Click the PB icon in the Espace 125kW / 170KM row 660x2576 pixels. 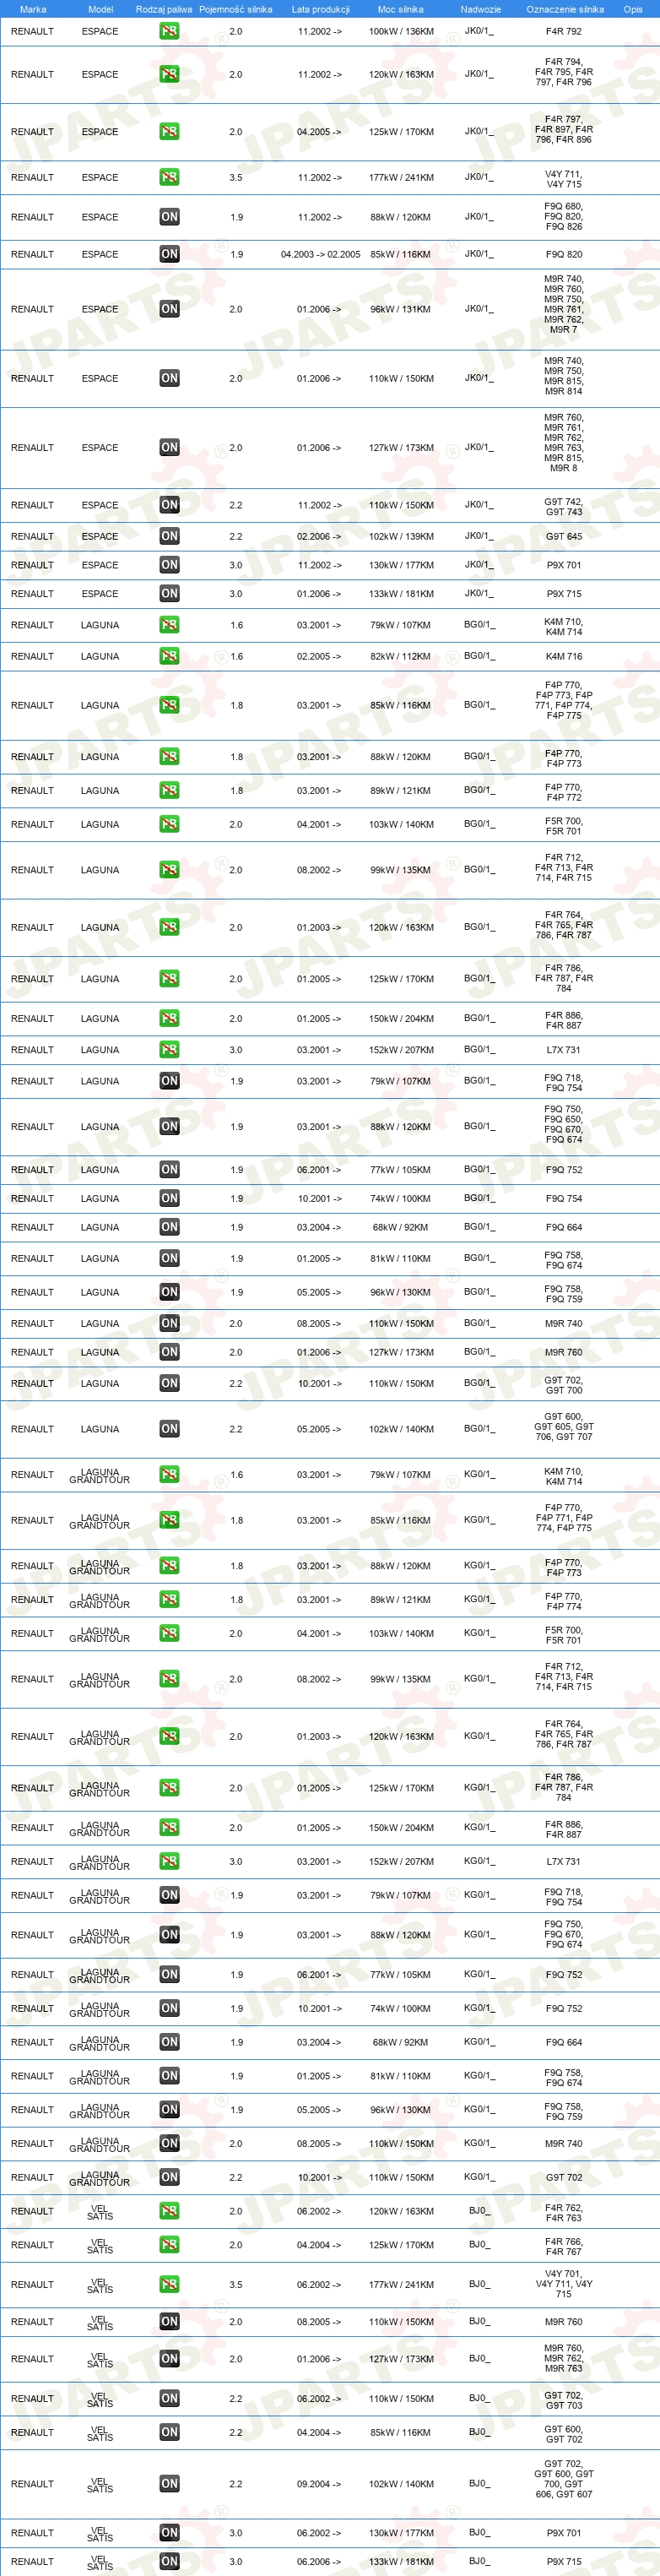(x=169, y=131)
